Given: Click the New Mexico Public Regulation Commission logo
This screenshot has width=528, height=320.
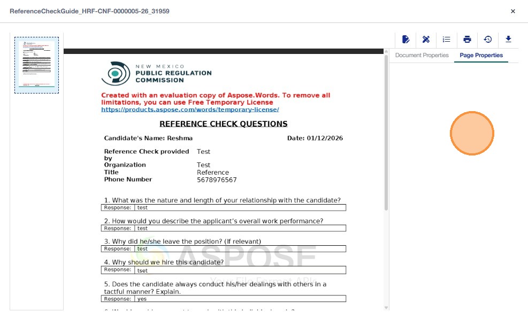Looking at the screenshot, I should [157, 73].
